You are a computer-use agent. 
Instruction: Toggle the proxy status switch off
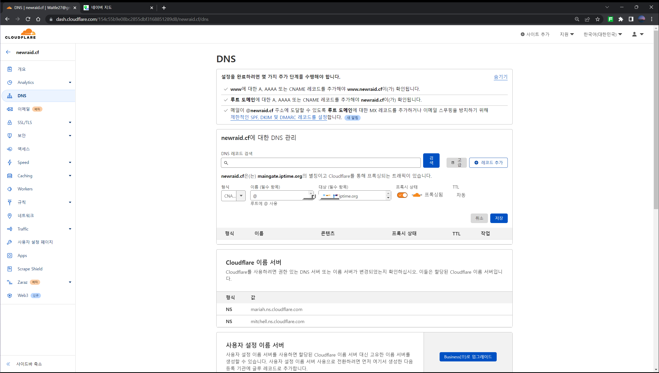(402, 195)
